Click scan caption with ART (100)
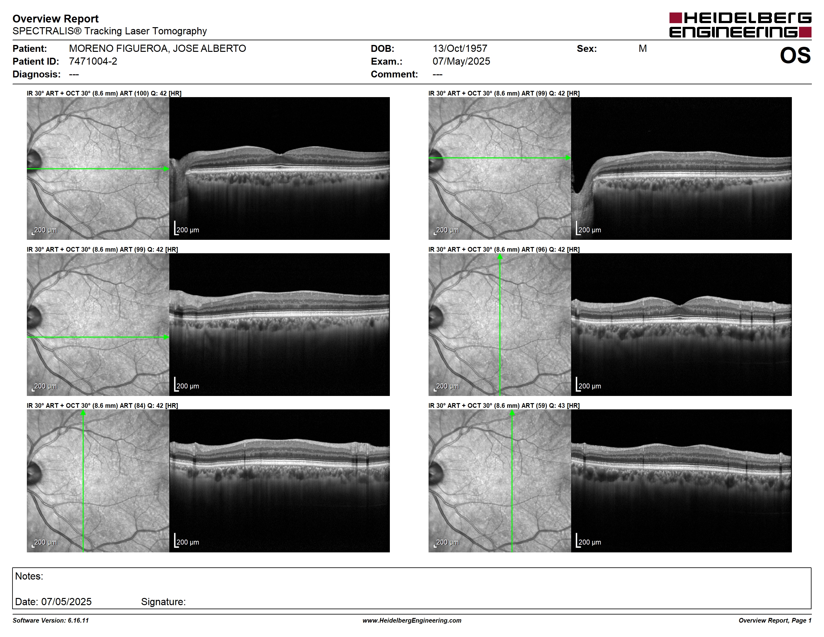The height and width of the screenshot is (637, 824). click(104, 93)
